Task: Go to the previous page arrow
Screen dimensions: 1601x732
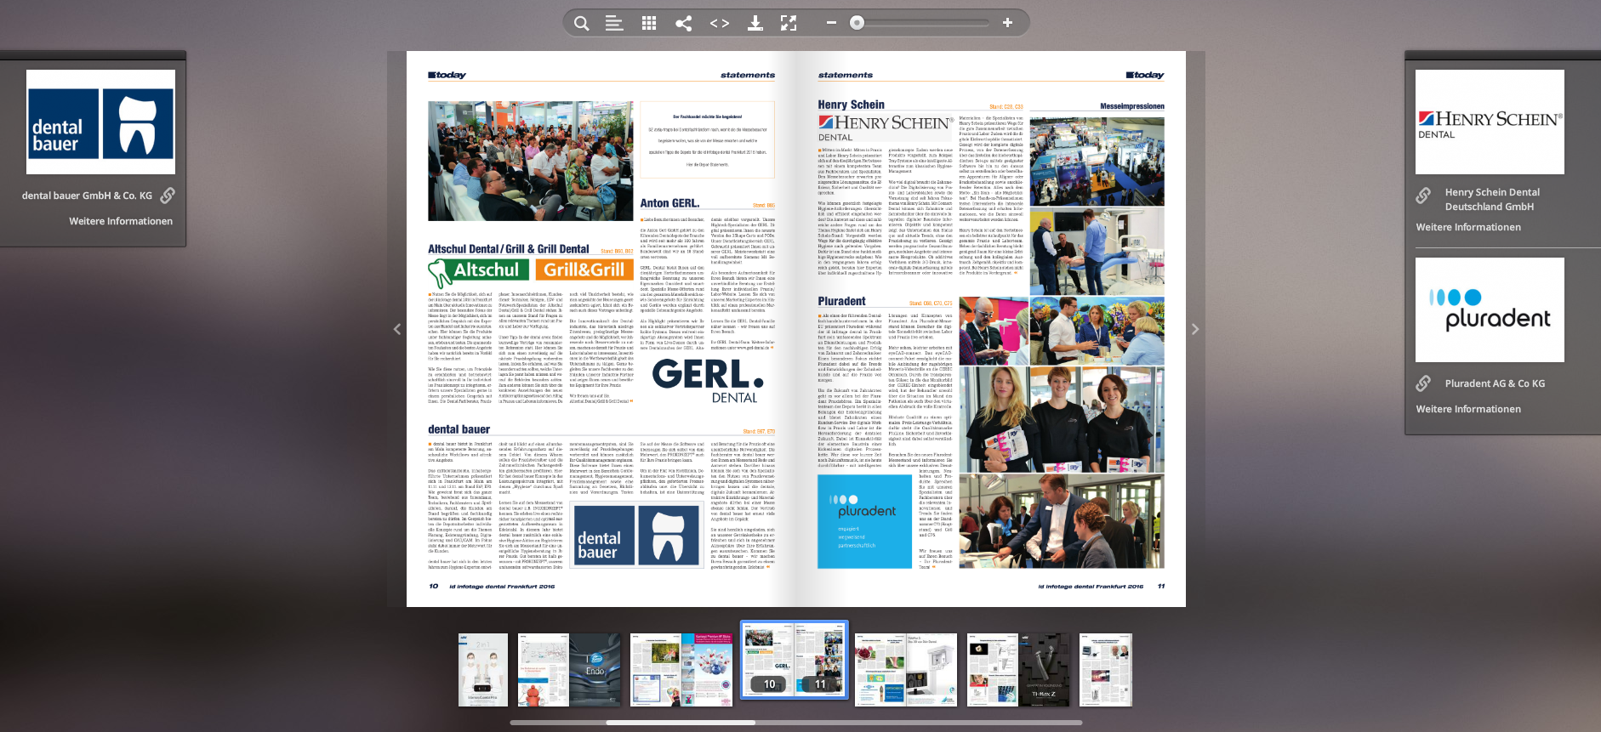Action: (x=396, y=329)
